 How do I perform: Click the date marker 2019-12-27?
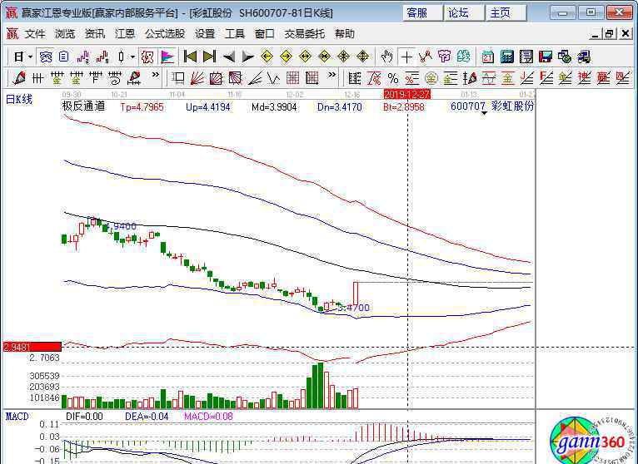point(407,95)
